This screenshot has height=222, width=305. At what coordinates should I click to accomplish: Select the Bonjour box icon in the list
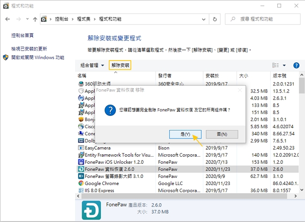click(81, 119)
